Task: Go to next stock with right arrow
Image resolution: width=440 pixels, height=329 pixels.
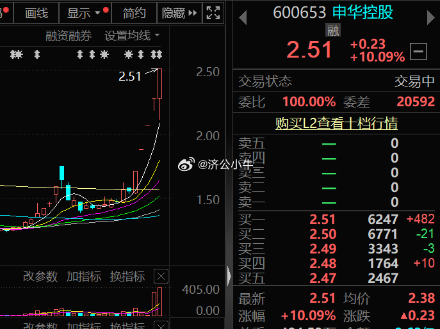Action: (x=431, y=17)
